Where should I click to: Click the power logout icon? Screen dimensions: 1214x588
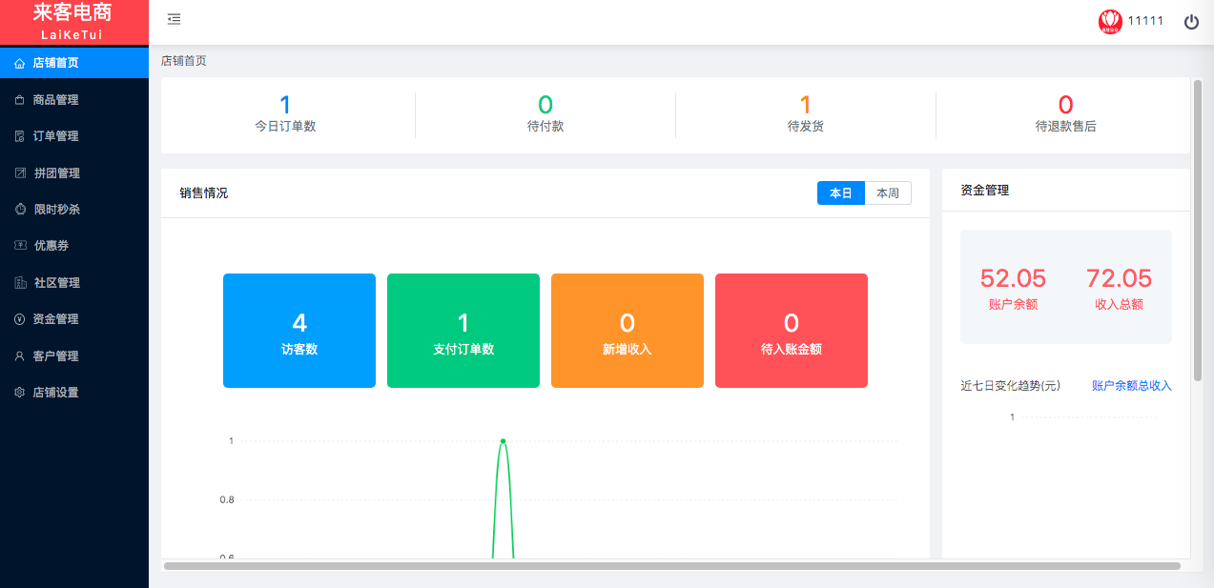[x=1191, y=21]
